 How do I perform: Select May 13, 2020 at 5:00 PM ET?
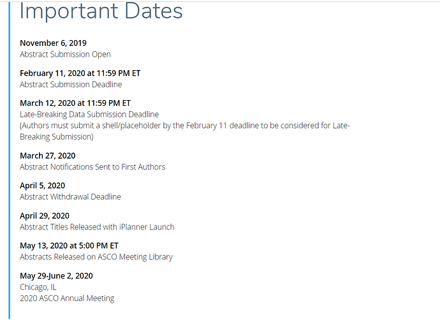point(69,245)
